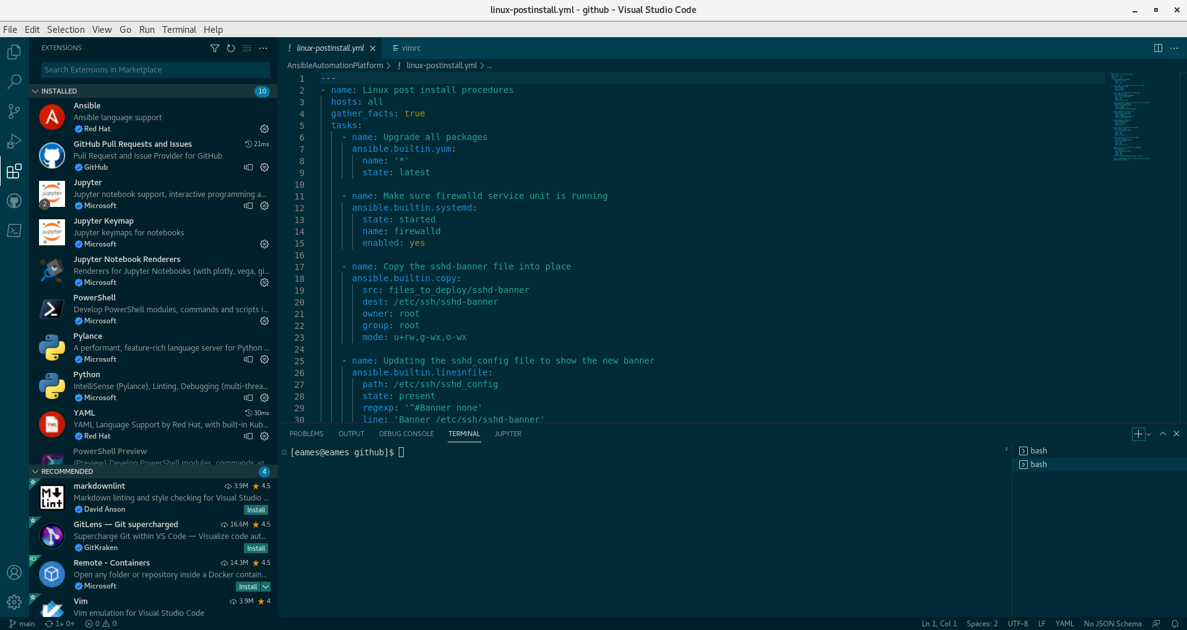
Task: Open the Explorer view in activity bar
Action: point(14,52)
